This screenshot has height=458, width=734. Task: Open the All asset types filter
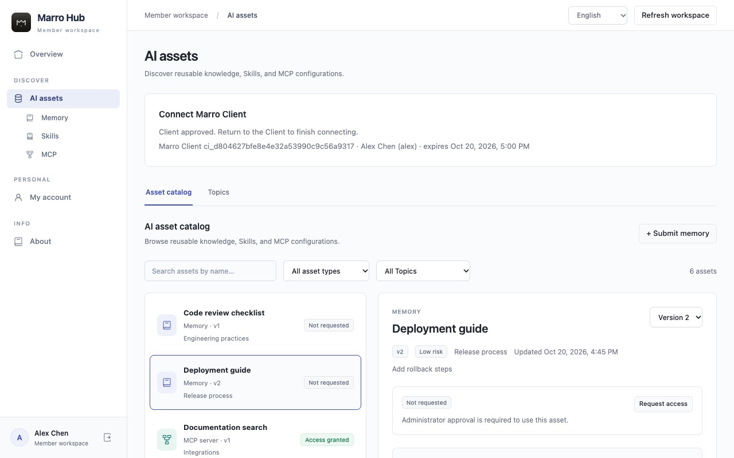(x=326, y=271)
